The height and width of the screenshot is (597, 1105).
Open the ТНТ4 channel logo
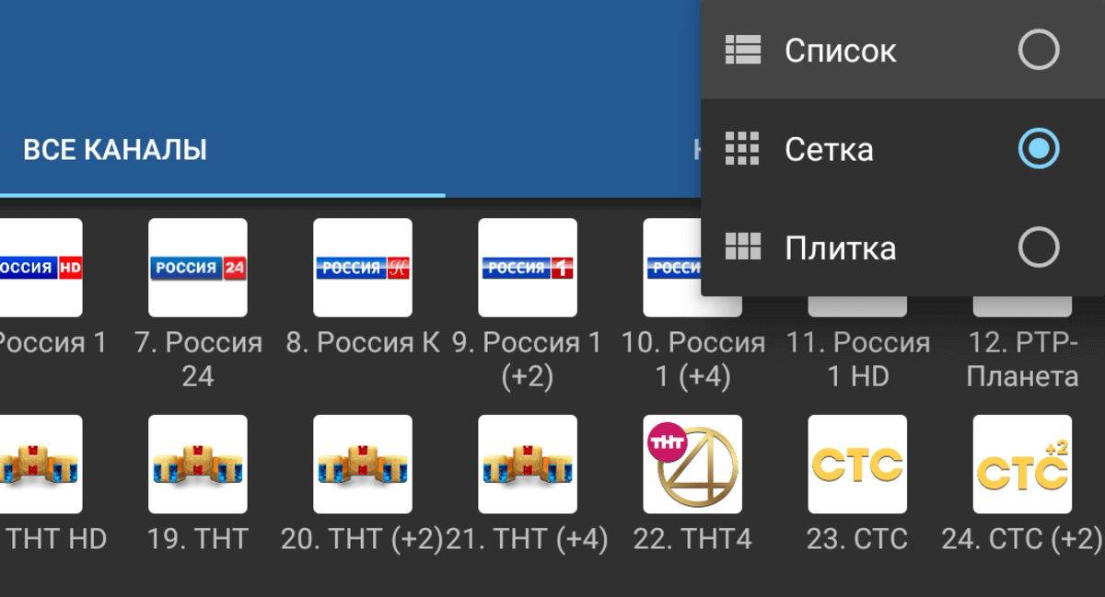tap(692, 464)
